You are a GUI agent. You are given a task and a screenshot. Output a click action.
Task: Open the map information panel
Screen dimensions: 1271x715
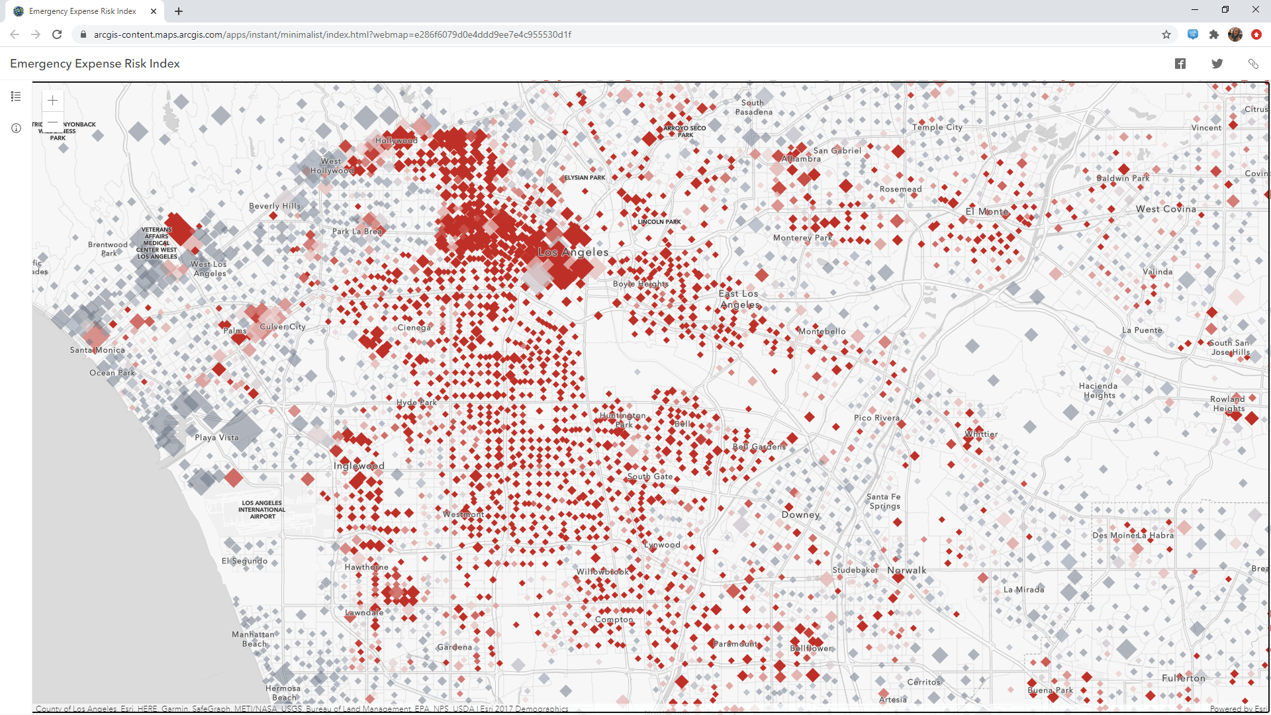pos(16,128)
